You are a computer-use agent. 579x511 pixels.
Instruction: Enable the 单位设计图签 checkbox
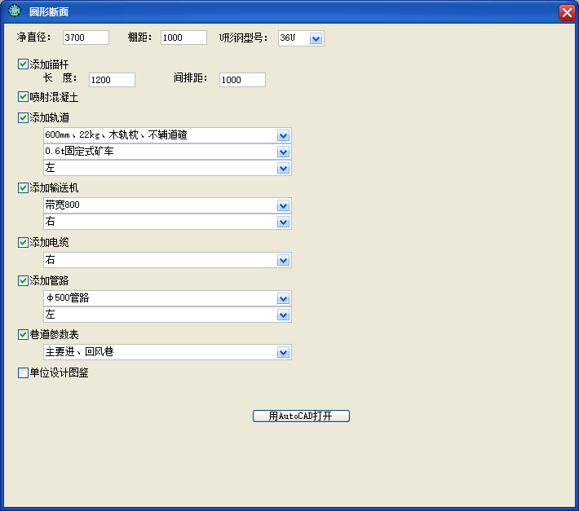tap(23, 372)
